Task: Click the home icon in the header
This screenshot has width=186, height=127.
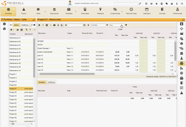Action: tap(156, 4)
